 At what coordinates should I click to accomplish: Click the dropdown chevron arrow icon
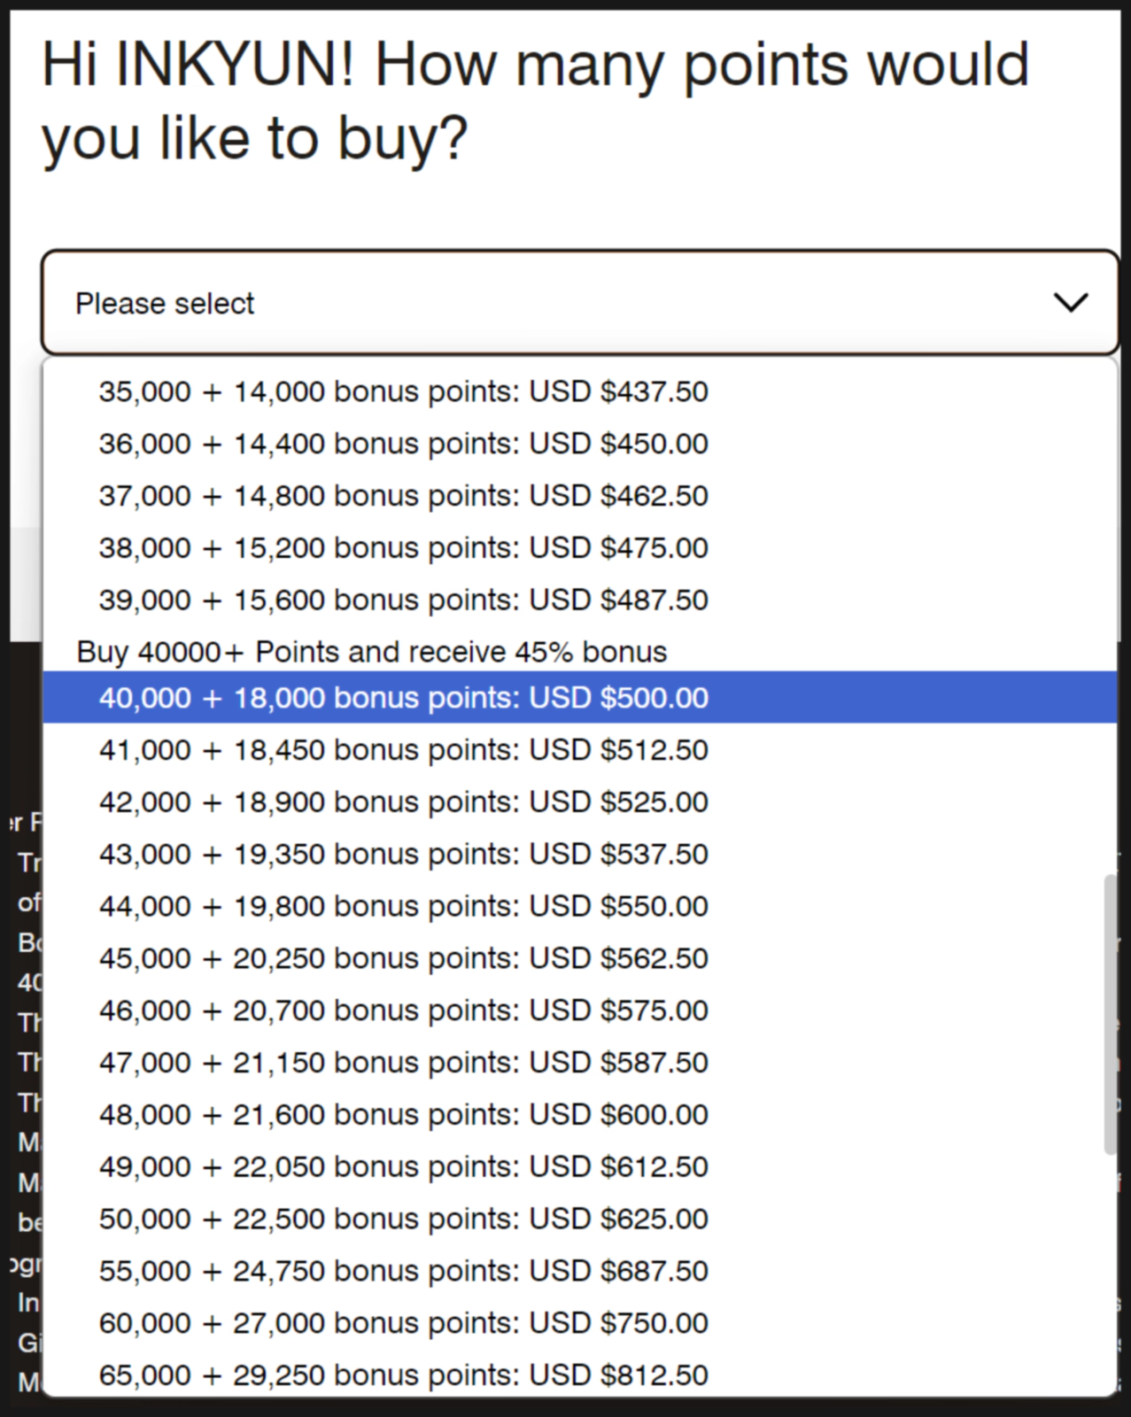click(x=1070, y=303)
